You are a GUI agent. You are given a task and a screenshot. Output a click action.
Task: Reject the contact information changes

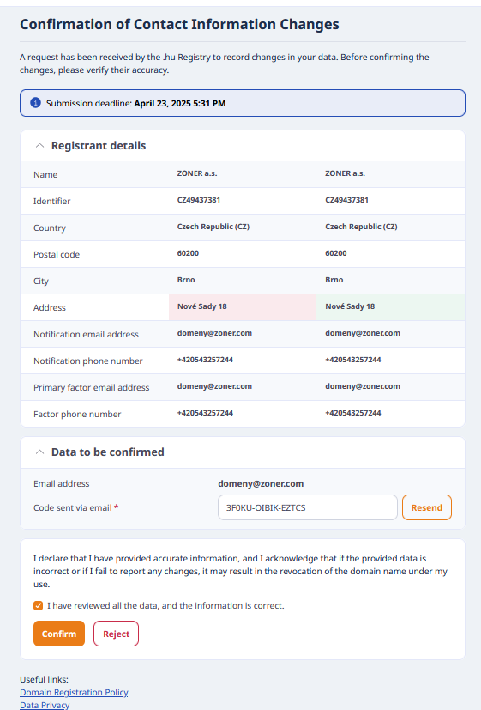[117, 634]
